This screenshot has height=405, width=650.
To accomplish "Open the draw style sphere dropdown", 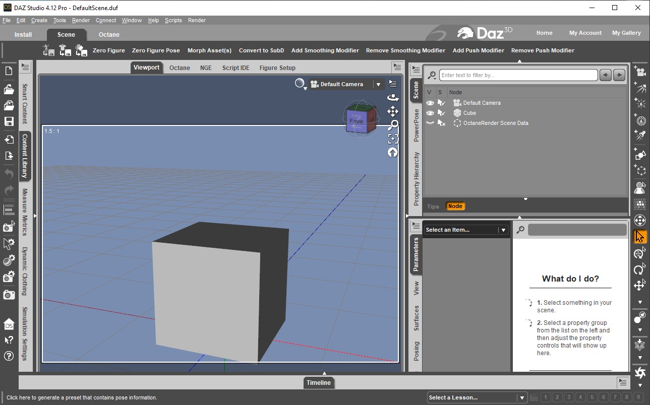I will pos(301,84).
